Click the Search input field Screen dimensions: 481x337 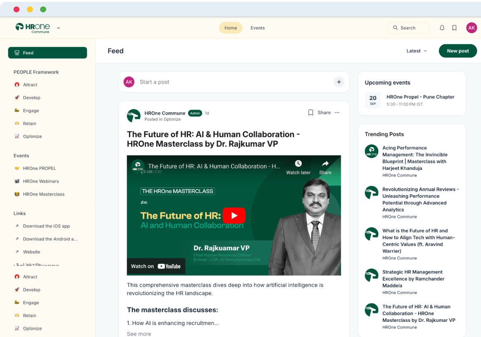tap(408, 28)
